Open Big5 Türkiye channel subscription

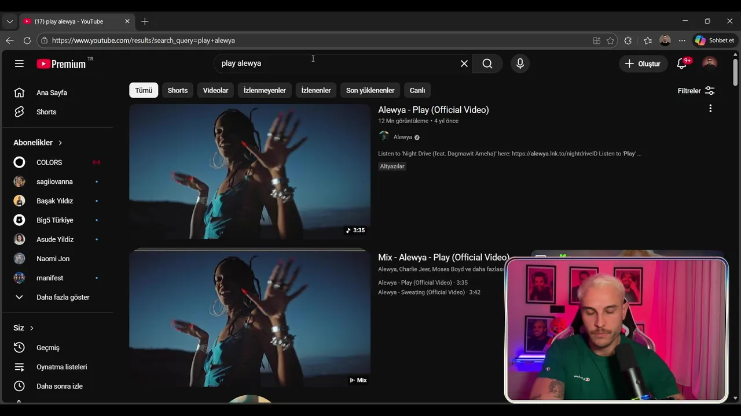57,220
